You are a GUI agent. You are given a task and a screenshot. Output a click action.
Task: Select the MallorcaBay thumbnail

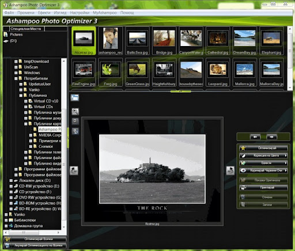pos(271,72)
